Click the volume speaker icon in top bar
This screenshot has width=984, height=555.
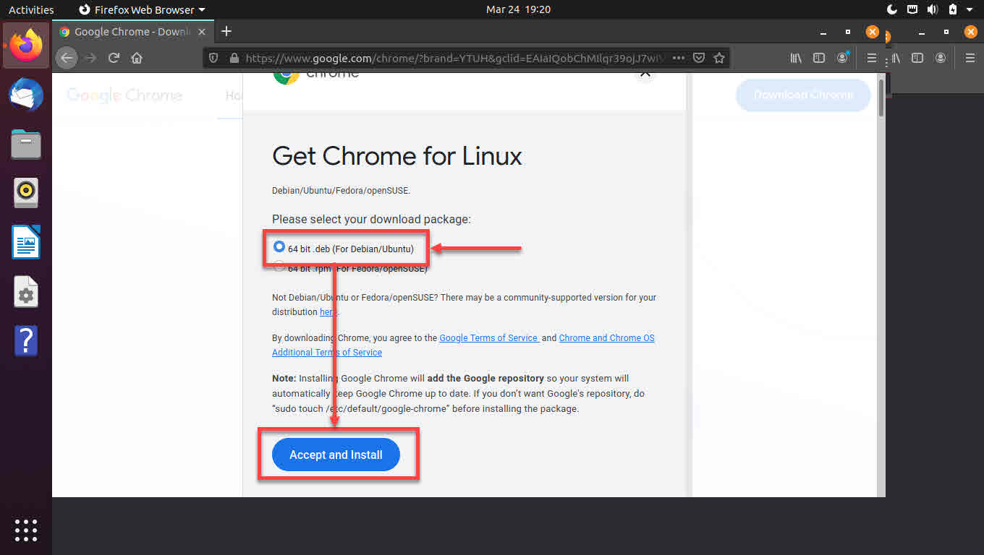pos(933,9)
